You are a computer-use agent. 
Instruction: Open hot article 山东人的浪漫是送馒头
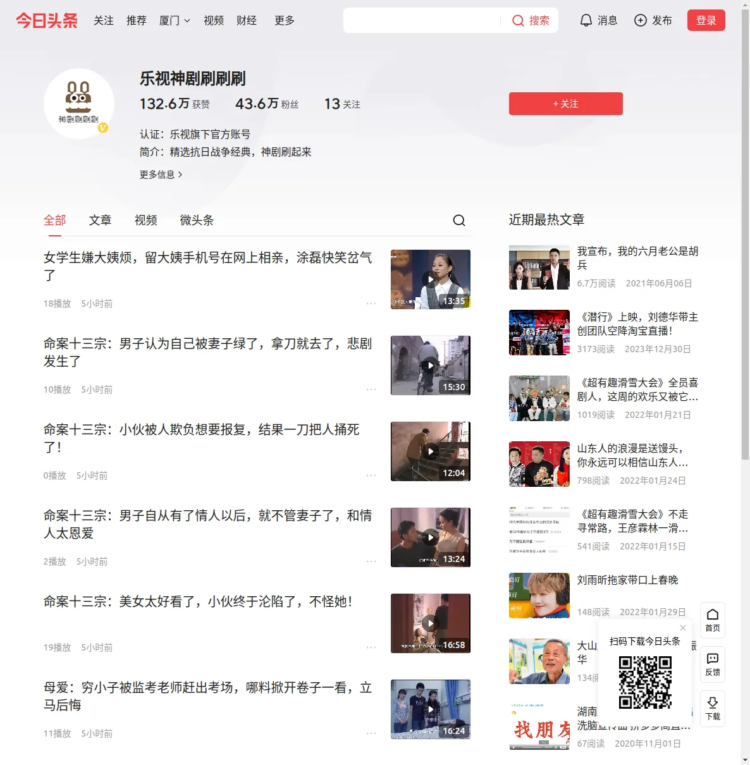[633, 455]
